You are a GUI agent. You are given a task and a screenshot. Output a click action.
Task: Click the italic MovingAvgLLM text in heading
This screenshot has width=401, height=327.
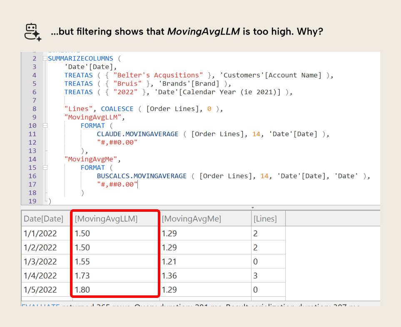point(203,32)
